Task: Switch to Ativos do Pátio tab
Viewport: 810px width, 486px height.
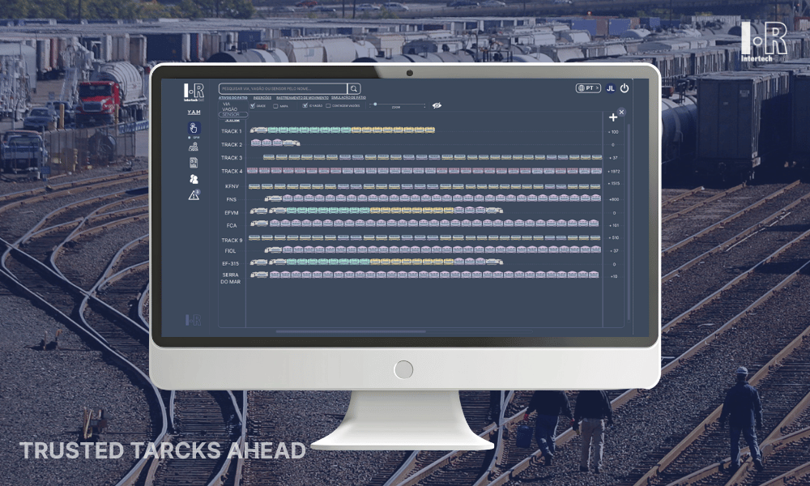Action: pos(233,98)
